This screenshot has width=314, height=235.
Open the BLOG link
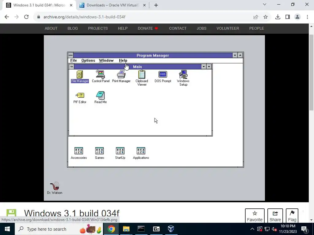[x=73, y=28]
